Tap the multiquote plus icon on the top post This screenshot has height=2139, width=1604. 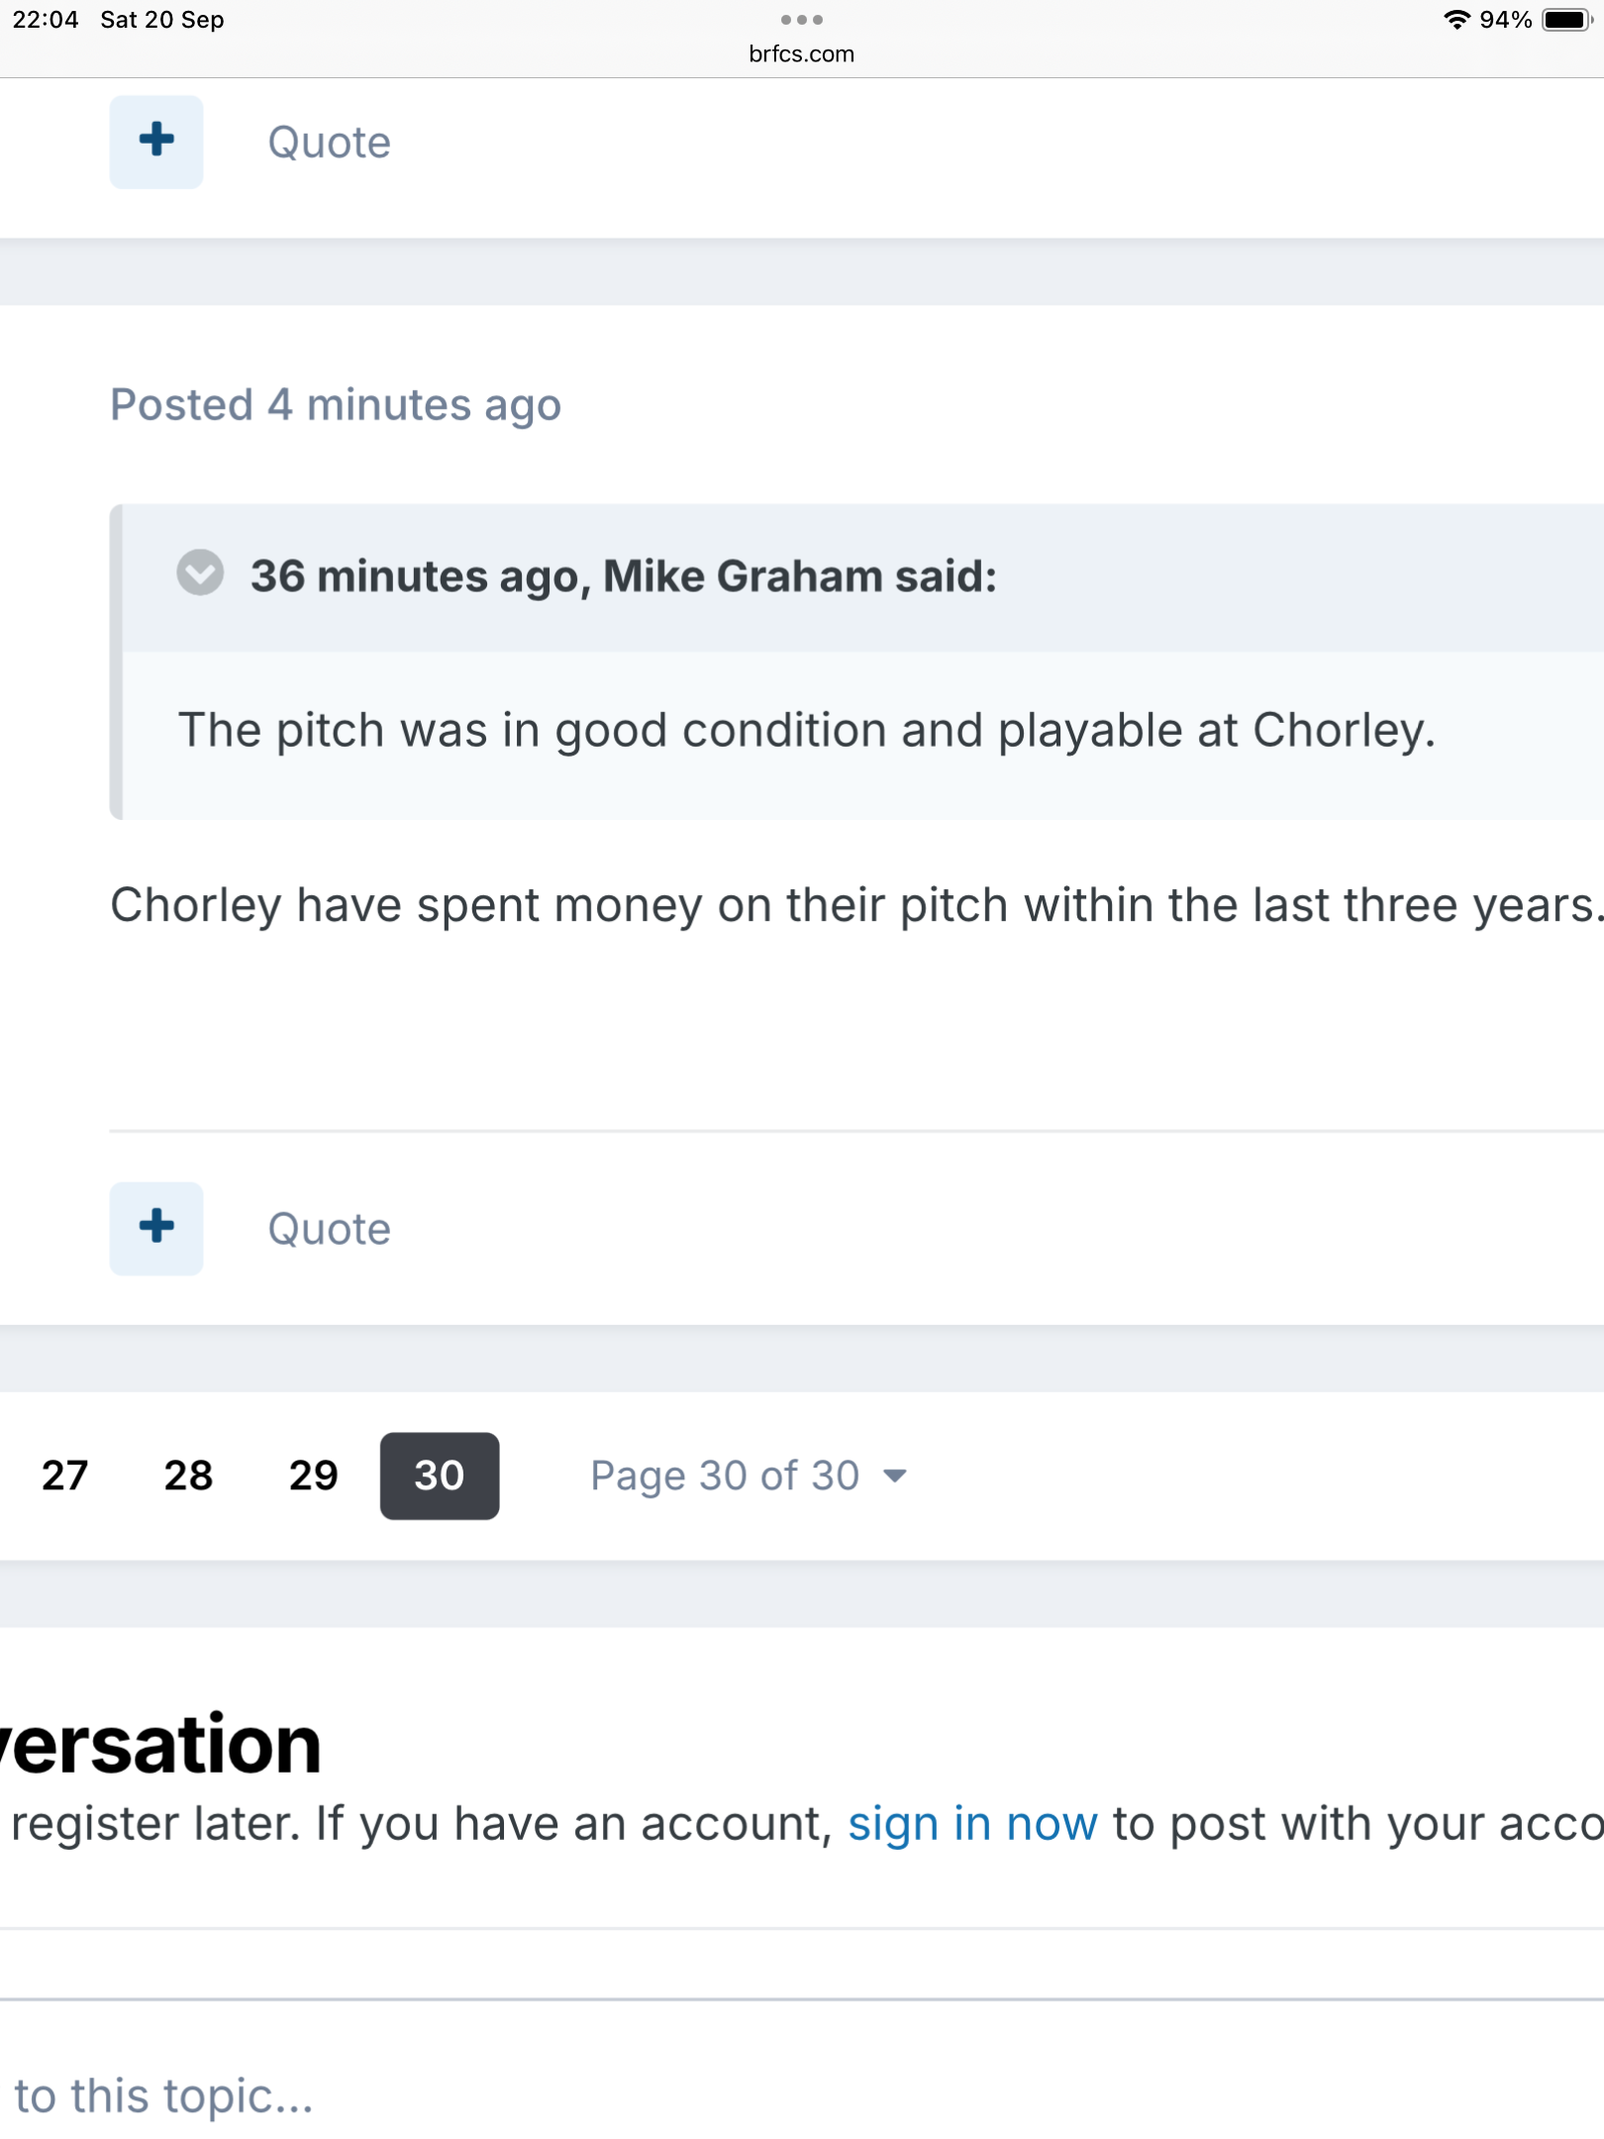pyautogui.click(x=156, y=142)
